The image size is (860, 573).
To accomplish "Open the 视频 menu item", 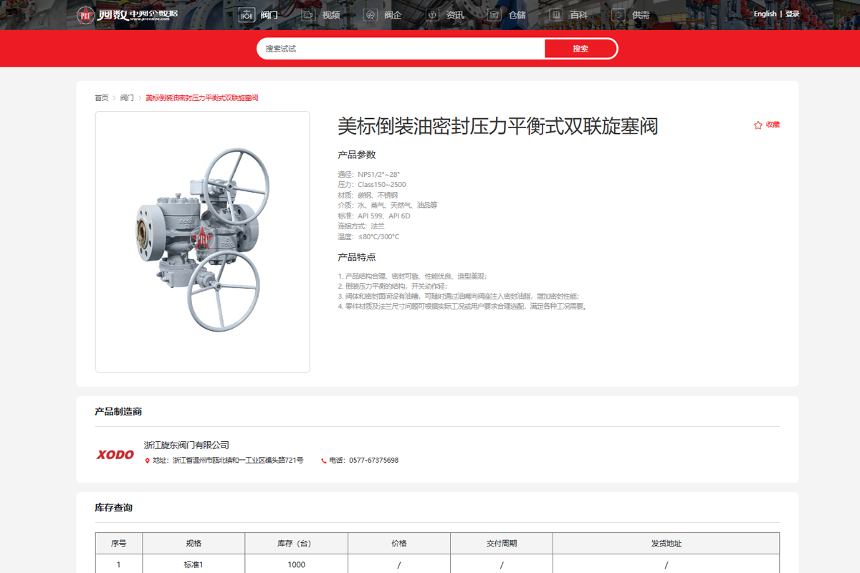I will (x=330, y=14).
